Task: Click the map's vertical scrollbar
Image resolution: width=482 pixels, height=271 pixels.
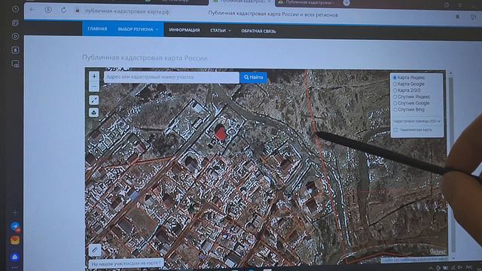Action: [451, 166]
